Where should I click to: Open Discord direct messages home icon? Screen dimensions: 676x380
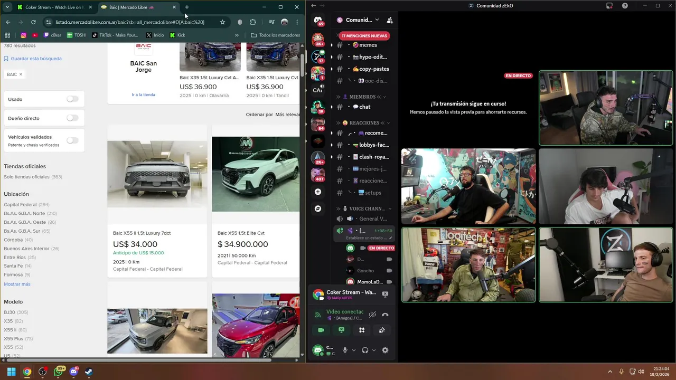point(318,21)
